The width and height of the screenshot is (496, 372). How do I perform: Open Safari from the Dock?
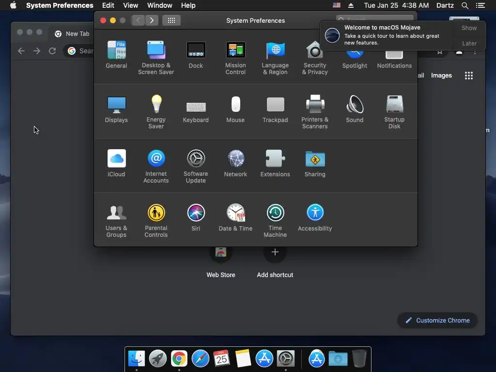200,359
